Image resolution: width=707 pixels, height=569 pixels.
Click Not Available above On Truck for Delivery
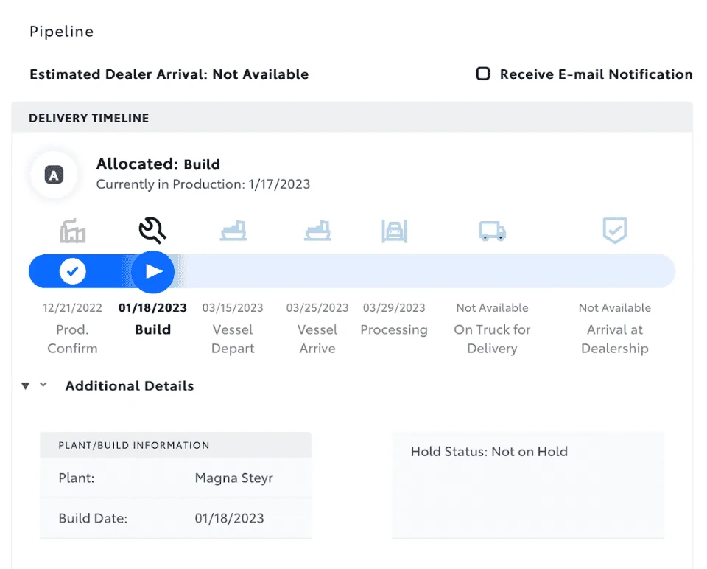point(493,308)
